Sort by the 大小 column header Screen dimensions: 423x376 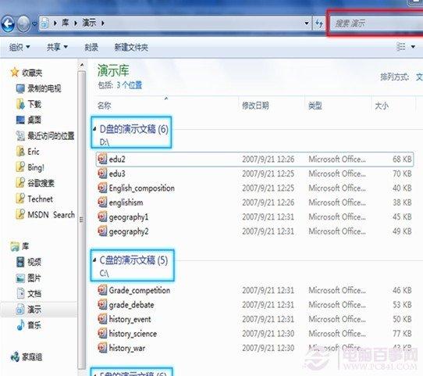click(382, 106)
